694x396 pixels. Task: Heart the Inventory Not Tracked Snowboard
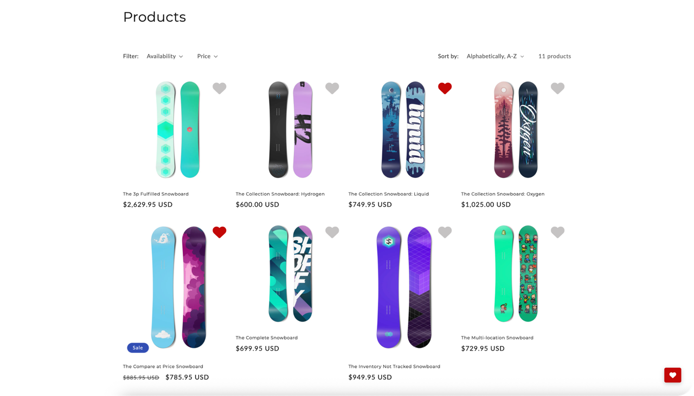445,232
